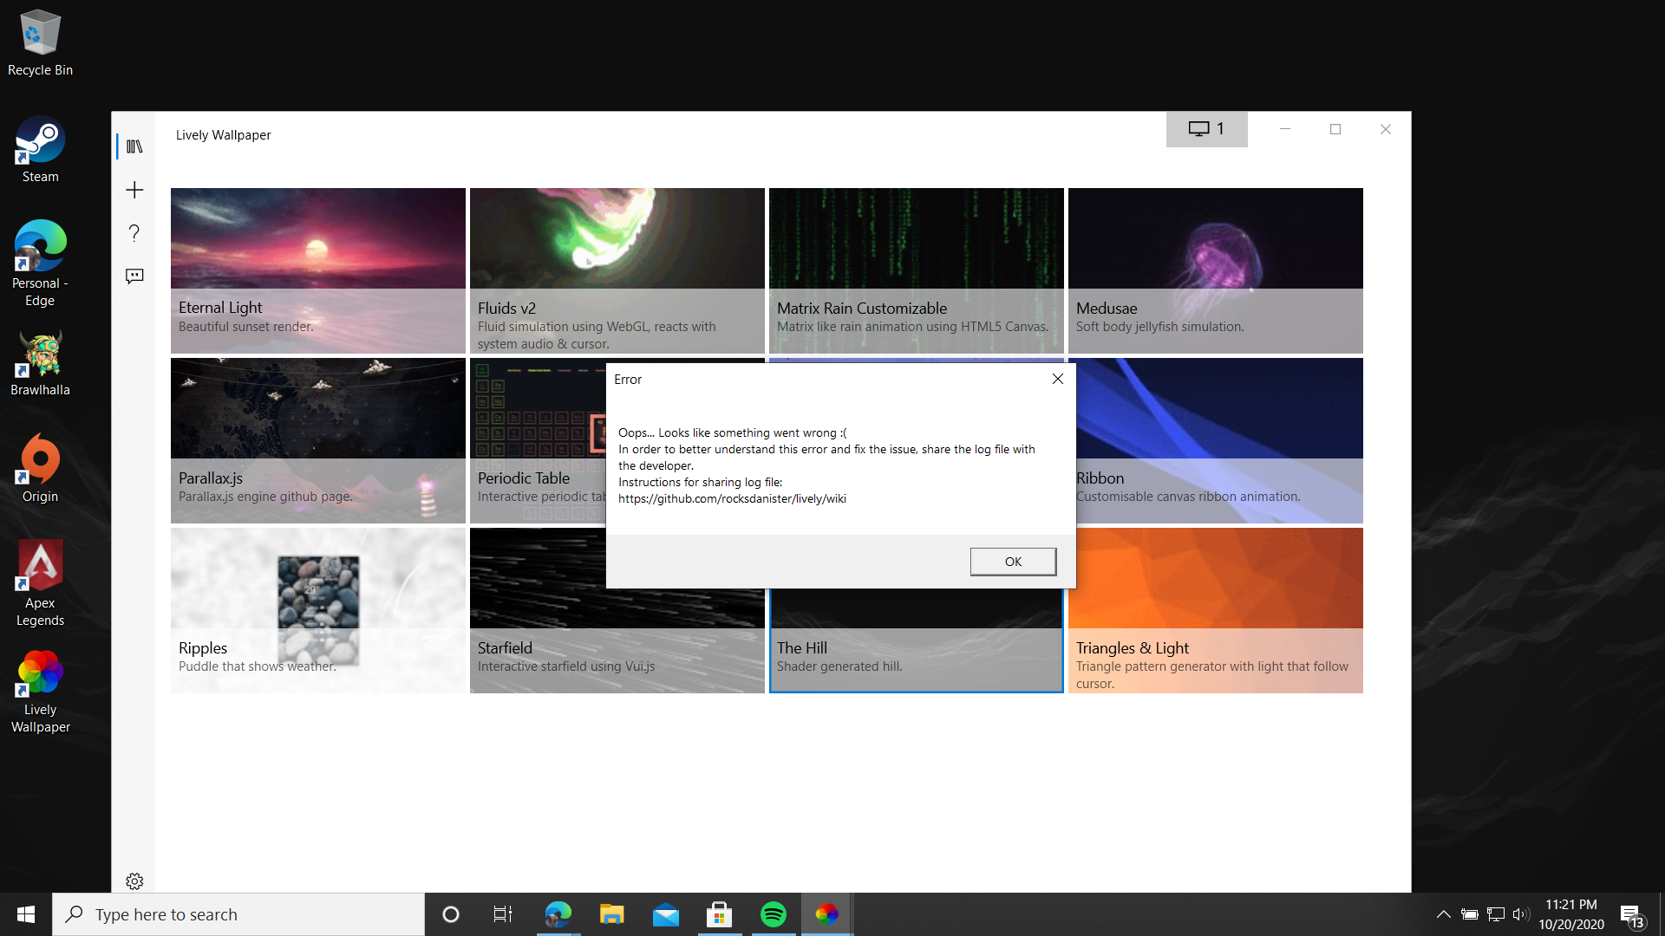Maximize the Lively Wallpaper window
Screen dimensions: 1665x936
[1335, 129]
